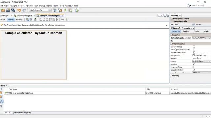Open the Debug Main Project dropdown arrow
The width and height of the screenshot is (211, 118).
pyautogui.click(x=74, y=10)
